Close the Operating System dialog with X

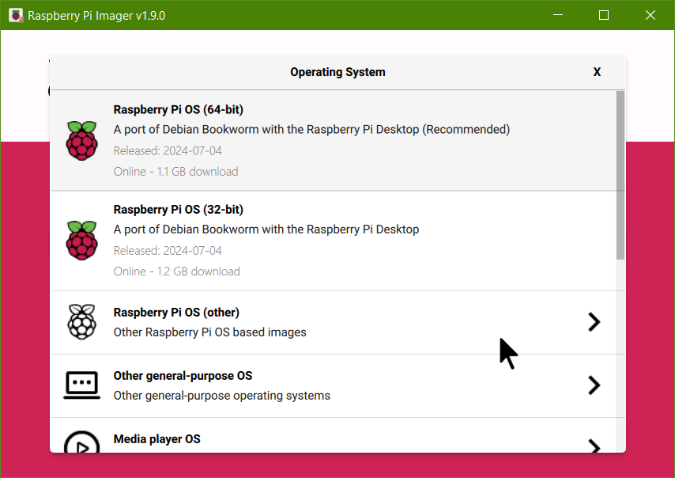(x=597, y=72)
